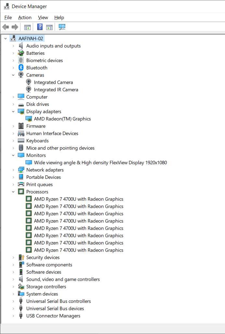The image size is (225, 334).
Task: Collapse the AAFIYAH-02 root node
Action: click(6, 39)
